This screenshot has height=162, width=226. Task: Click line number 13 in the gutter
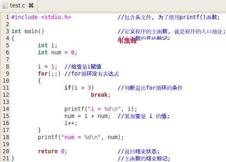6,102
